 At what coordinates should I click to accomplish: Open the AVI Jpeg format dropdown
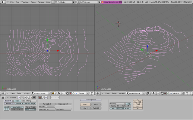click(118, 103)
